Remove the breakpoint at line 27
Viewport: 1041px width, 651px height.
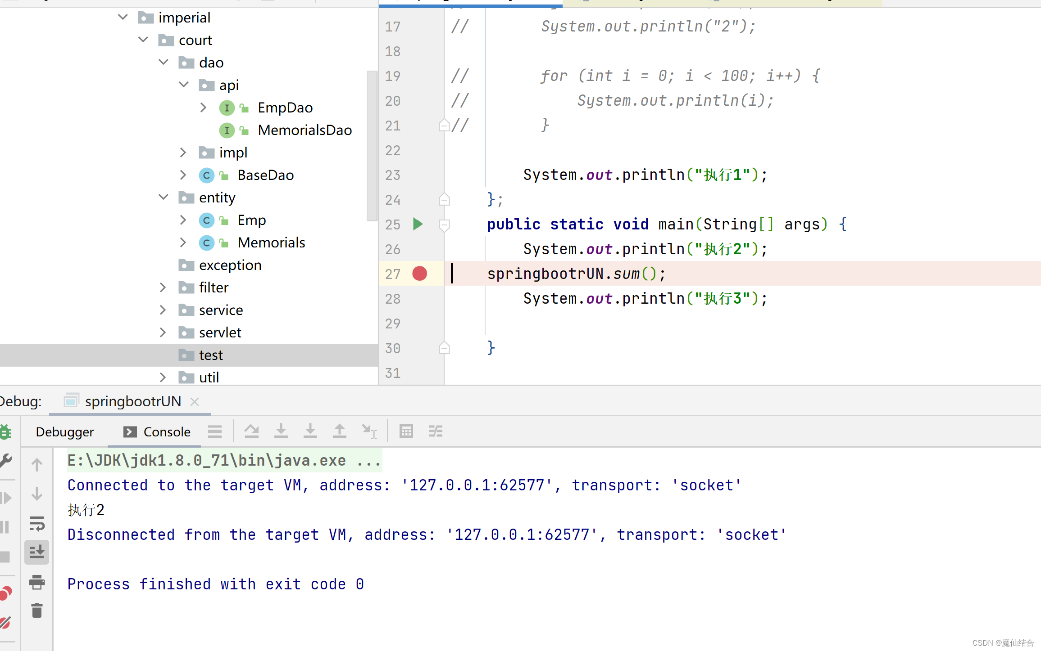tap(419, 274)
